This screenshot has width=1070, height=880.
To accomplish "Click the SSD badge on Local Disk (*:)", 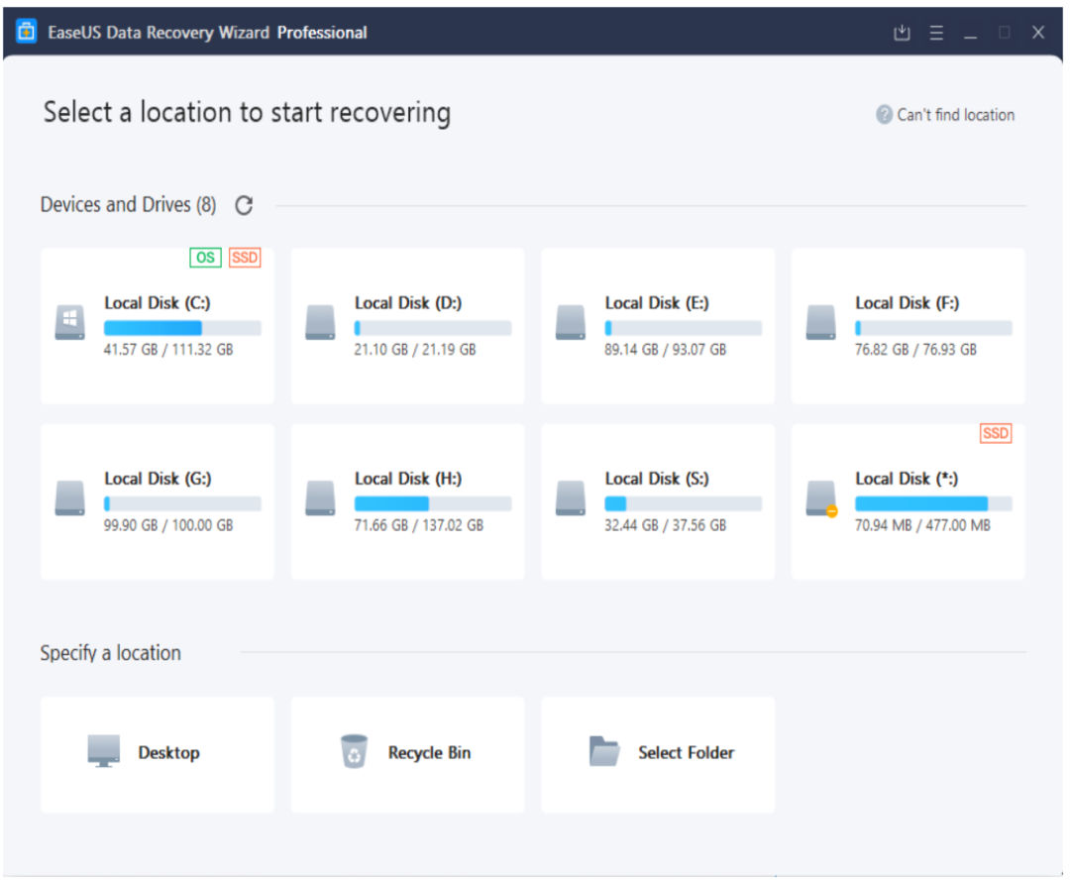I will click(996, 433).
